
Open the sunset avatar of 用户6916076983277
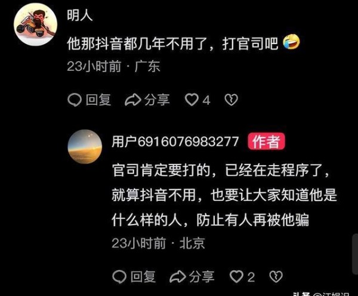pyautogui.click(x=85, y=147)
